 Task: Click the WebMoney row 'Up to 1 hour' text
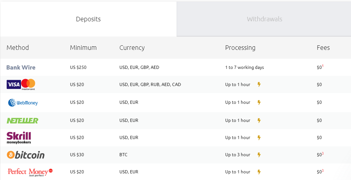point(238,103)
